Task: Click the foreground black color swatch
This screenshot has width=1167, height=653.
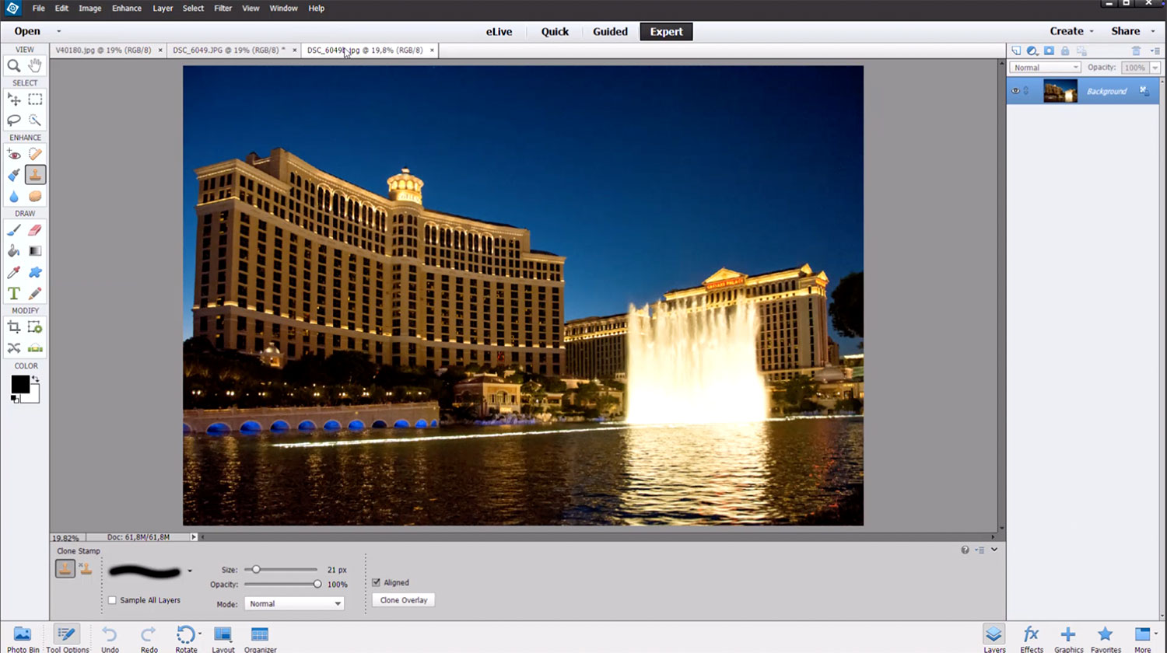Action: pyautogui.click(x=19, y=383)
